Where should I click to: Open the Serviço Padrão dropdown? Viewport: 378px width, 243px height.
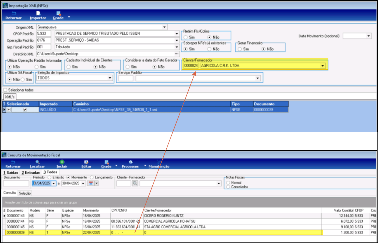(x=258, y=79)
